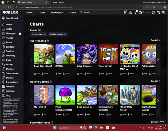The height and width of the screenshot is (131, 168).
Task: Open RIVALS game thumbnail
Action: (x=65, y=54)
